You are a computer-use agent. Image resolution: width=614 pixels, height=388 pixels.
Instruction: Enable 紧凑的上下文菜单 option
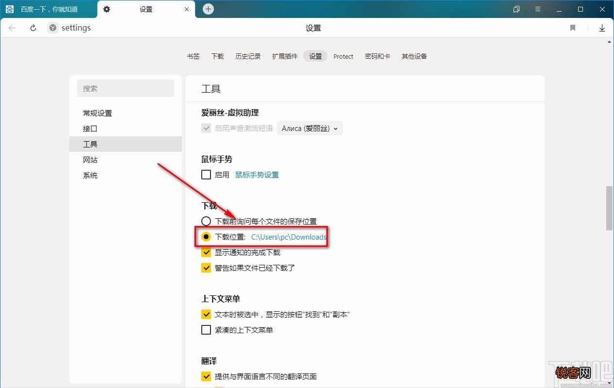(x=206, y=330)
